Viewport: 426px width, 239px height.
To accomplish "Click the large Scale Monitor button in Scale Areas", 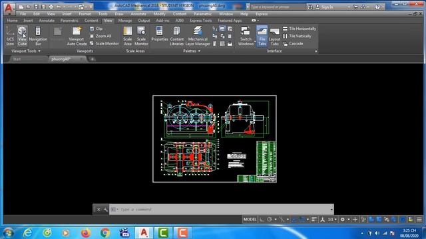I will (x=141, y=36).
